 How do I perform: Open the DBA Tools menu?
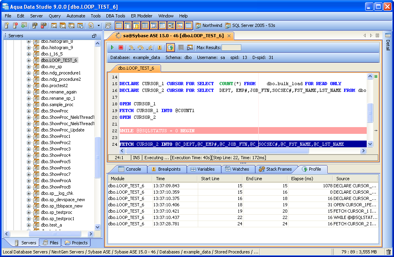[x=116, y=16]
